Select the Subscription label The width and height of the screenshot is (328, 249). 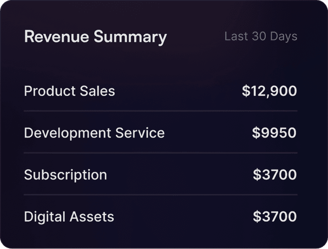coord(65,175)
